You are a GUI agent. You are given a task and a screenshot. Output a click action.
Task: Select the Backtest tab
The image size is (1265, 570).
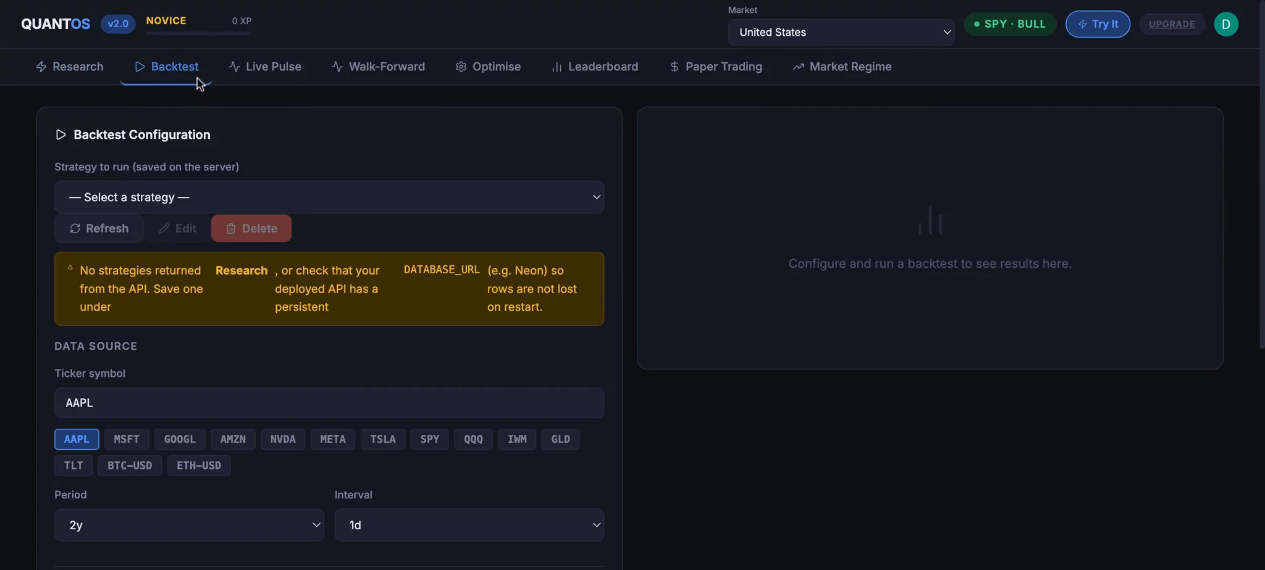point(166,67)
